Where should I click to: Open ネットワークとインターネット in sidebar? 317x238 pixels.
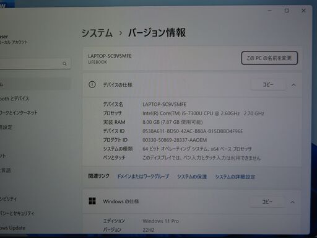pos(19,113)
